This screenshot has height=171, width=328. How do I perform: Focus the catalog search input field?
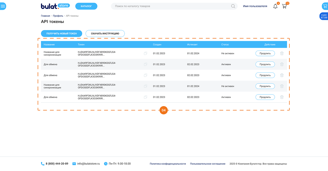(170, 6)
